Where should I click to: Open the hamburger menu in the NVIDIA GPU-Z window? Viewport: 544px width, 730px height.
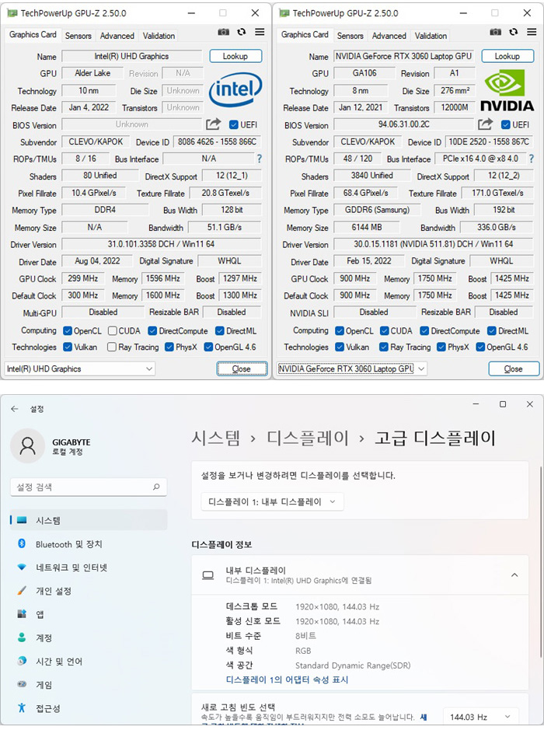(x=532, y=32)
